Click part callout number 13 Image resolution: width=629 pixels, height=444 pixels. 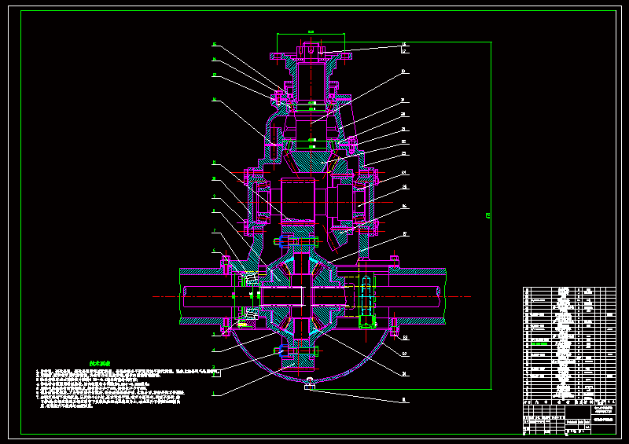(x=215, y=75)
